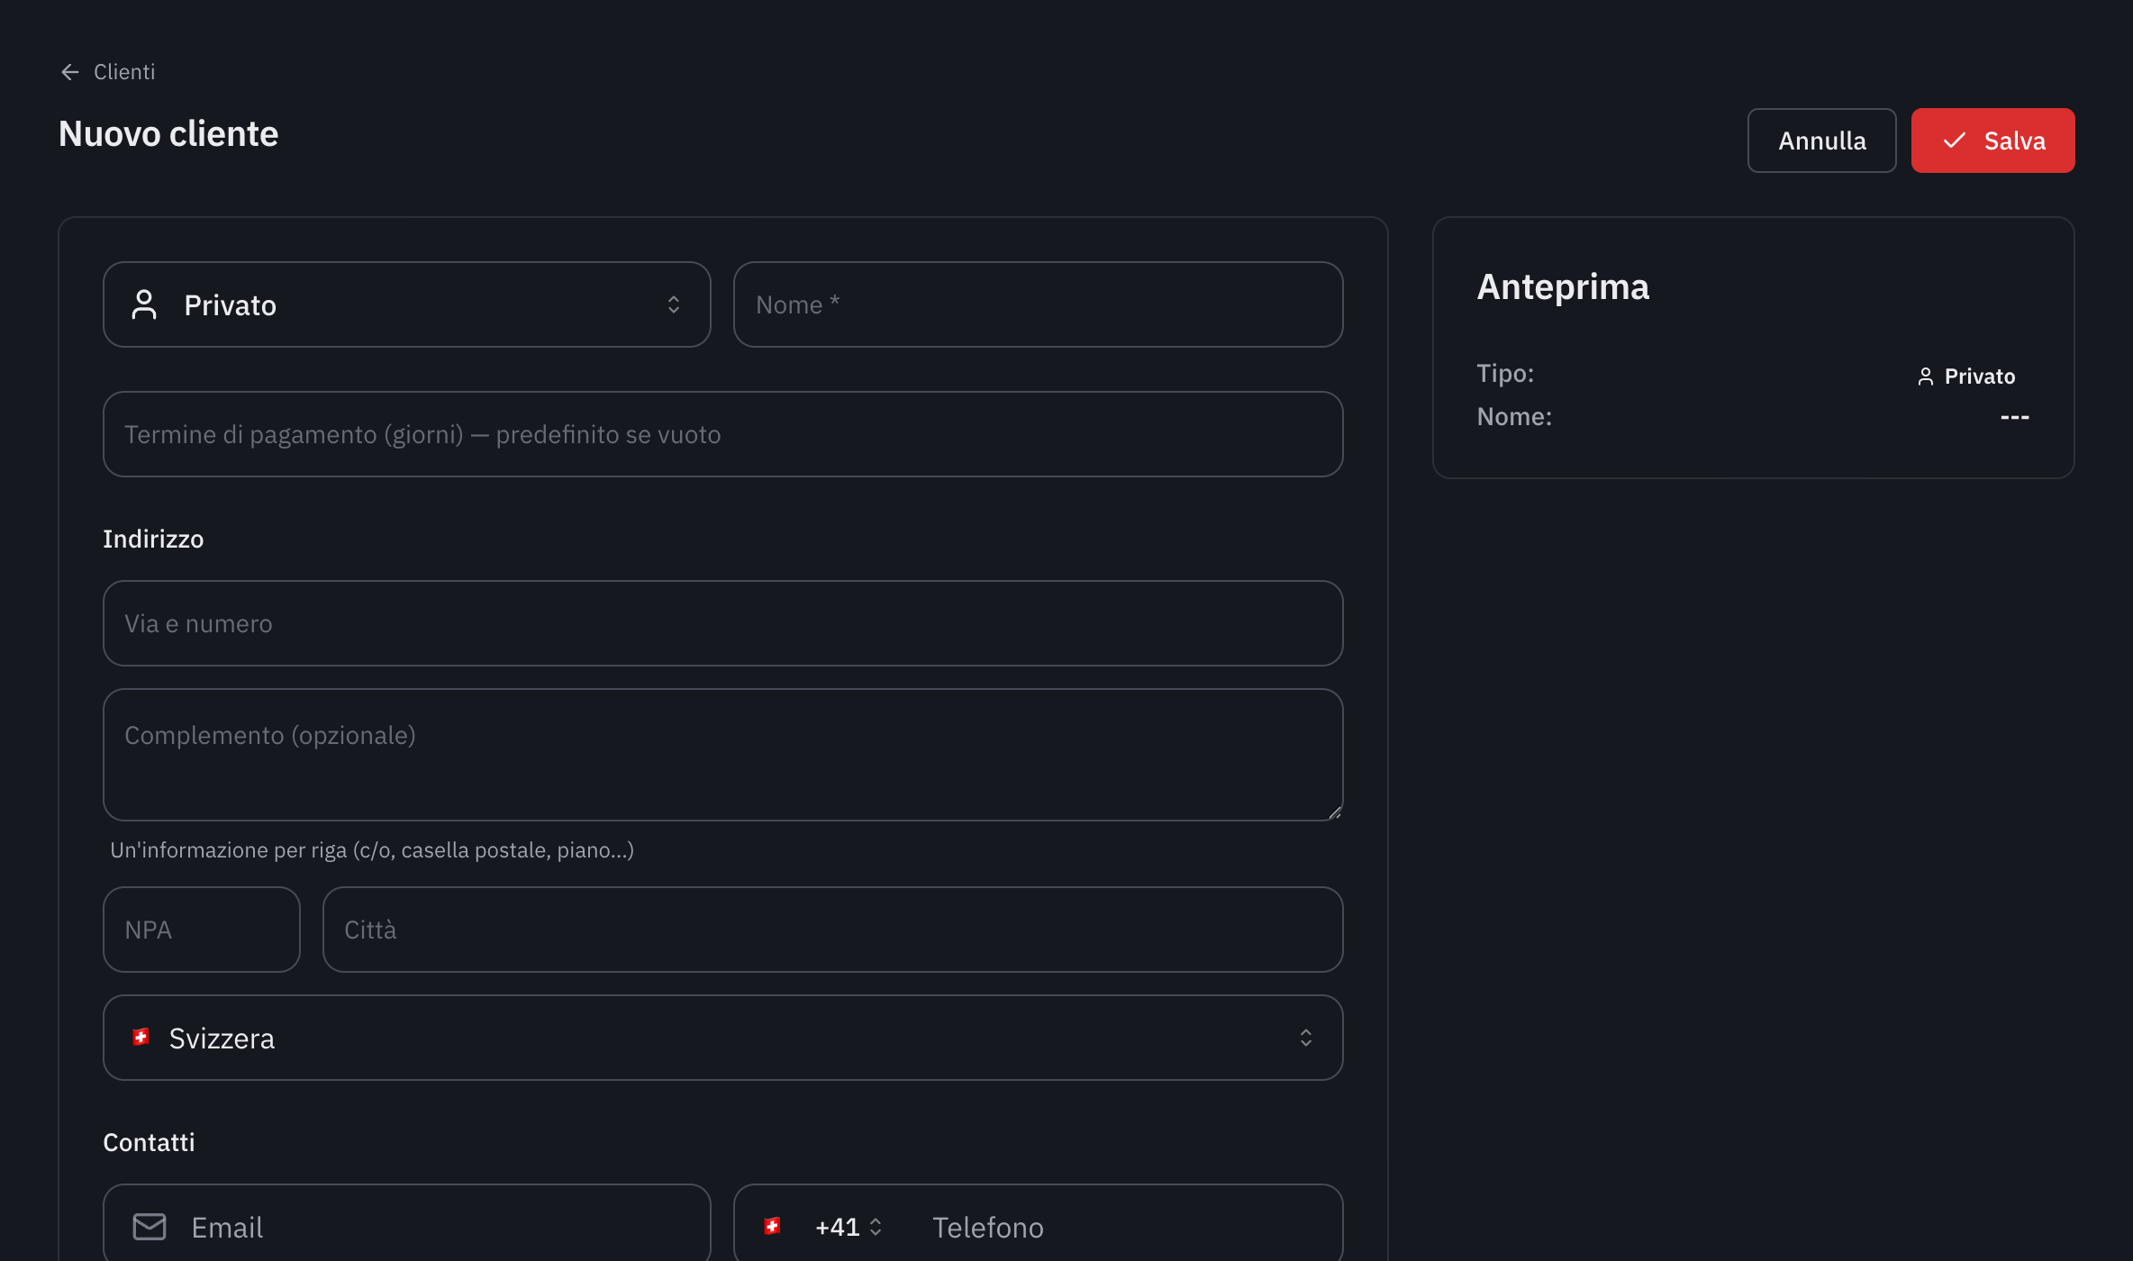Click the textarea resize handle of Complemento

tap(1334, 812)
